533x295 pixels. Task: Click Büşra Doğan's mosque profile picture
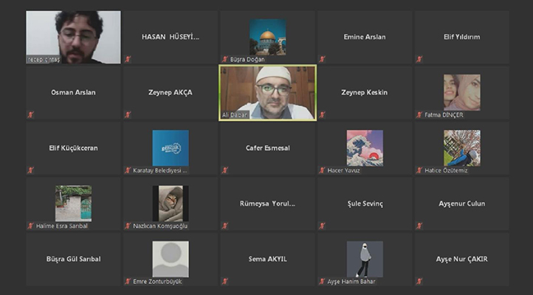point(267,37)
